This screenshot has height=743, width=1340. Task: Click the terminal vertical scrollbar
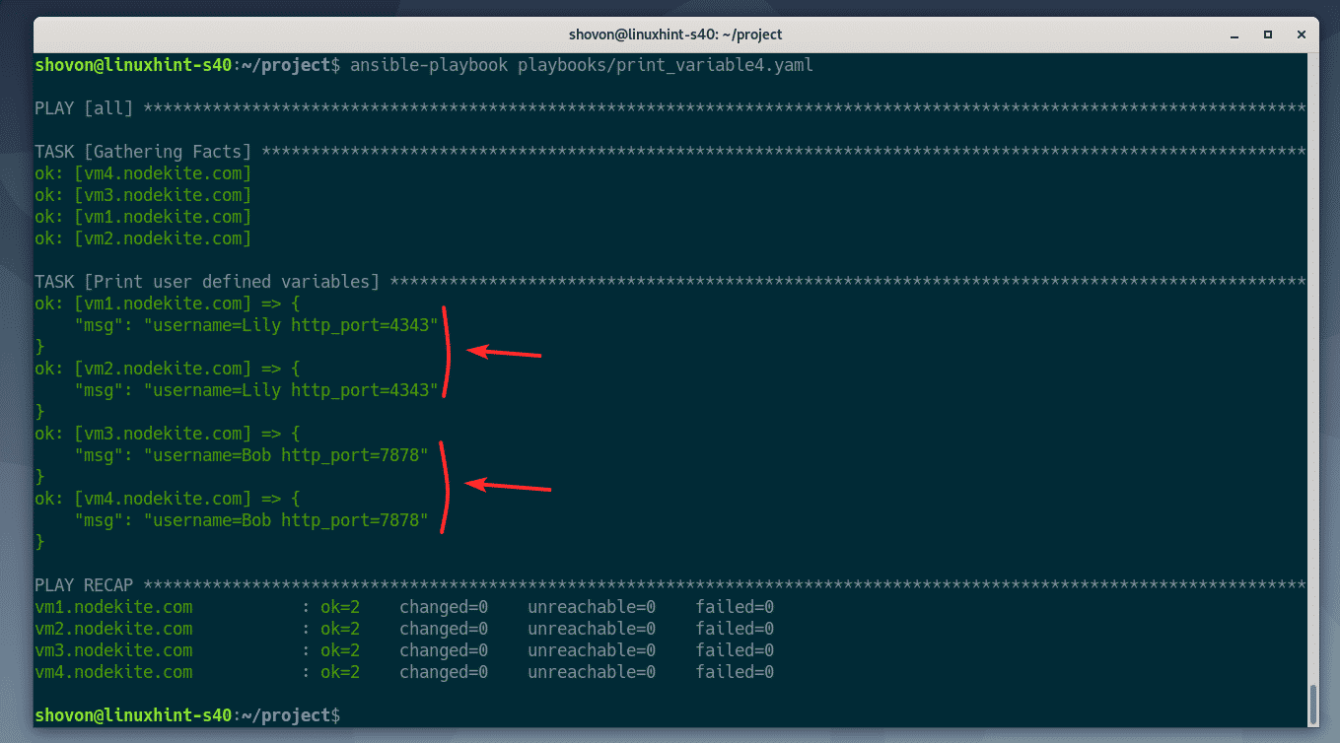(x=1312, y=705)
